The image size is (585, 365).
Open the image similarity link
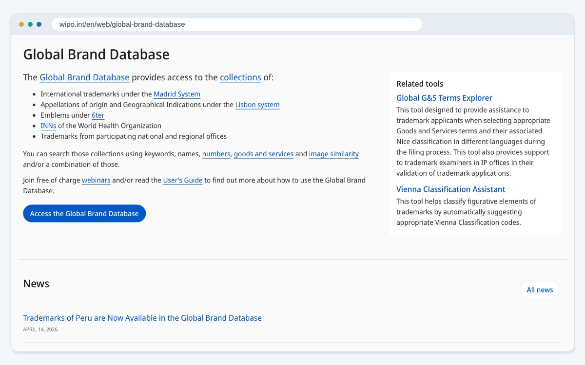(x=334, y=154)
